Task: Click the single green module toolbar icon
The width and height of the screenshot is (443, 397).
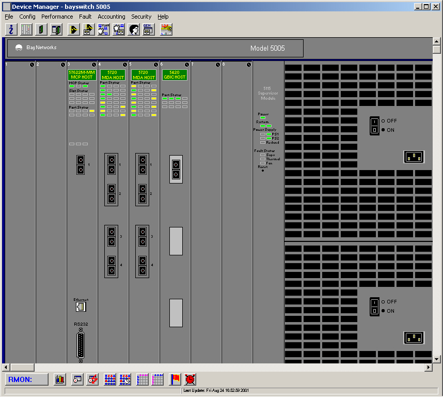Action: click(x=41, y=29)
